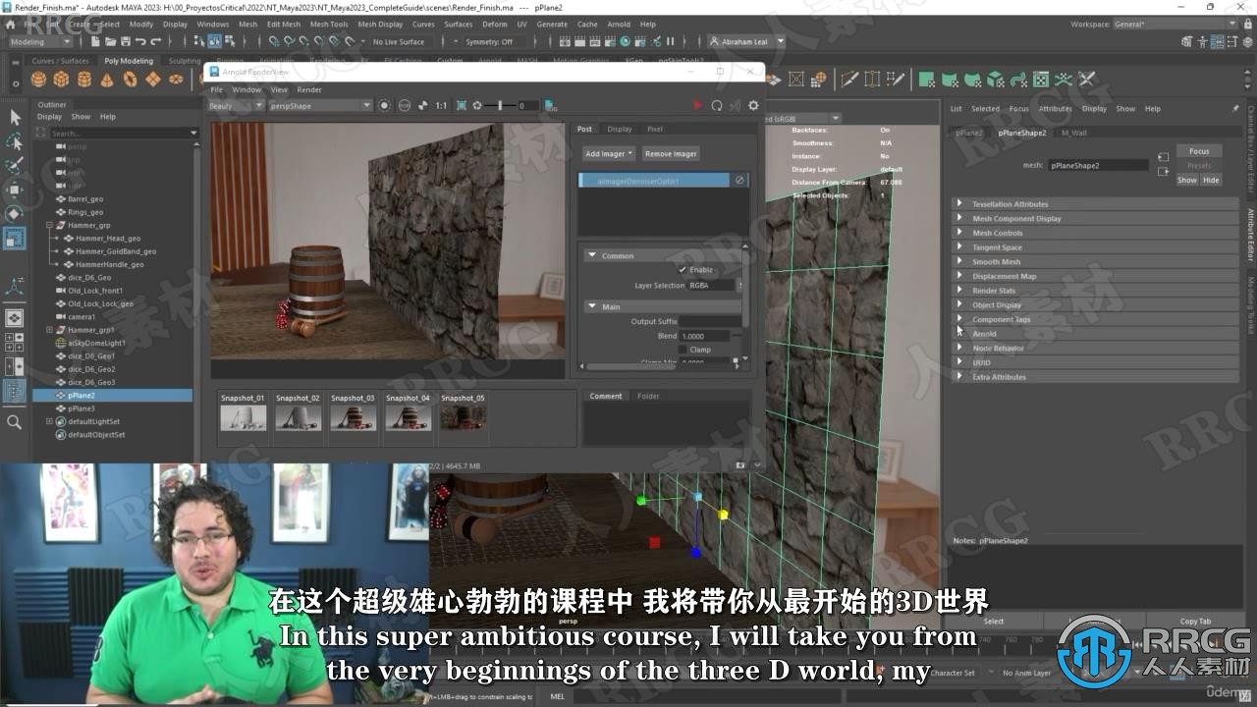Toggle the Clamp checkbox
This screenshot has height=707, width=1257.
point(683,350)
